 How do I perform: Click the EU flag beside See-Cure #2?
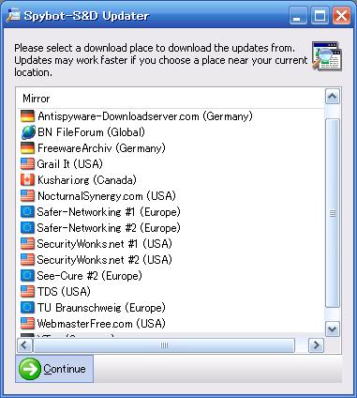[27, 276]
